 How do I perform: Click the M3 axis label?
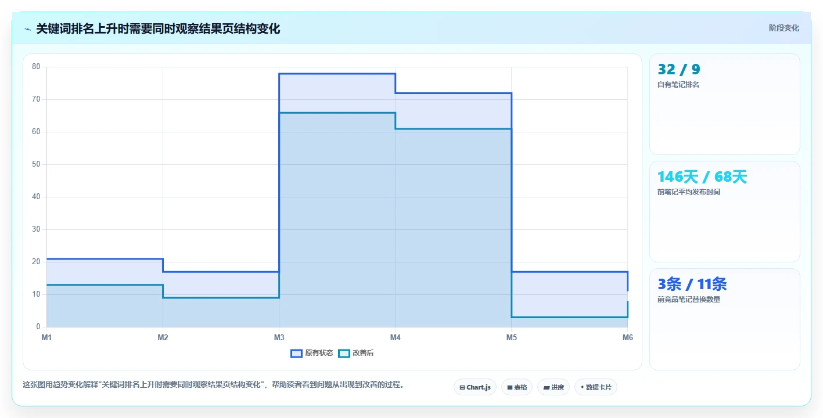coord(279,337)
